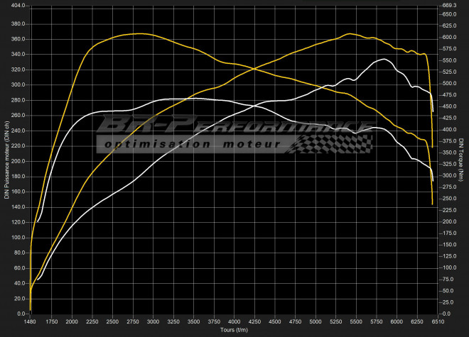469x337 pixels.
Task: Click the yellow power curve peak near 5400 rpm
Action: (349, 33)
